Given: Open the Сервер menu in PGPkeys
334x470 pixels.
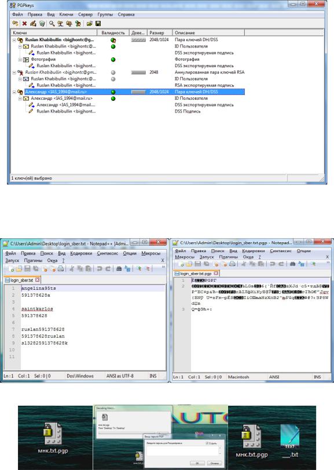Looking at the screenshot, I should tap(85, 14).
